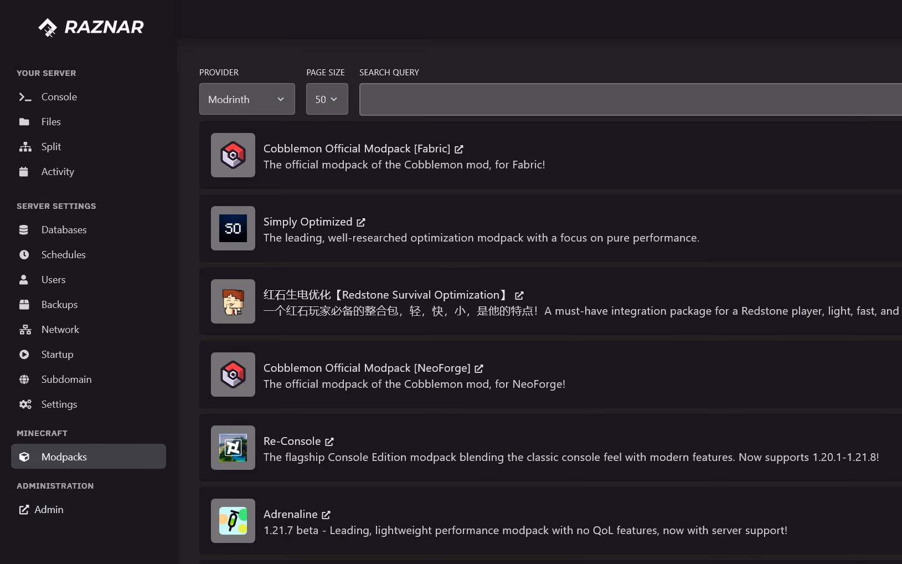Screen dimensions: 902x564
Task: Click the Raznar logo
Action: 91,27
